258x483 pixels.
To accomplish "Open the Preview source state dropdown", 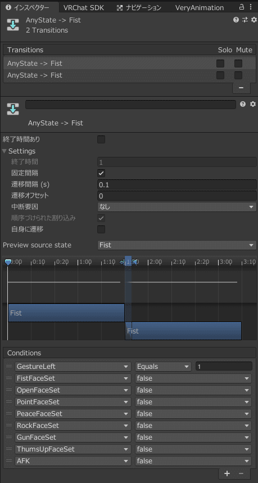I will tap(177, 245).
